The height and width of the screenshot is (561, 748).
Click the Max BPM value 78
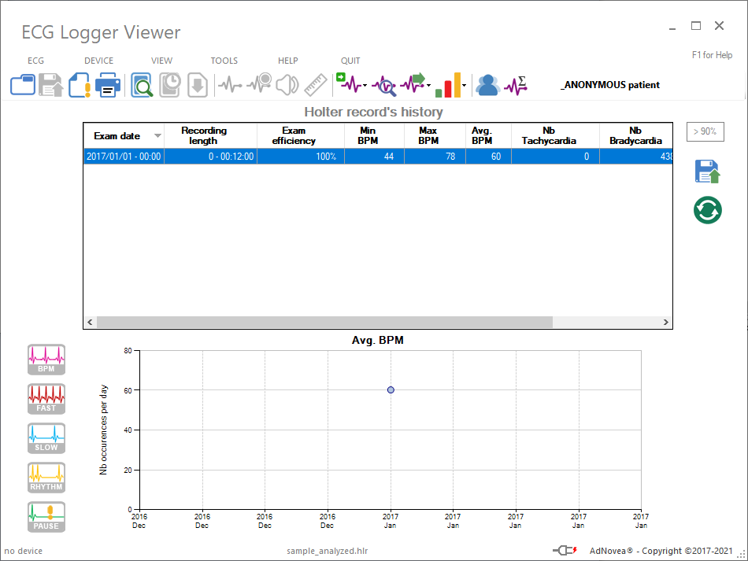coord(435,157)
